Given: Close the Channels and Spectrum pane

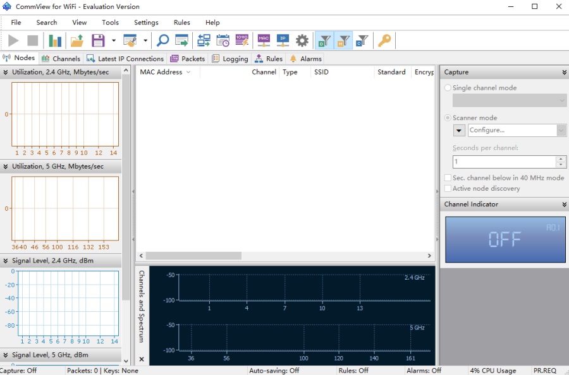Looking at the screenshot, I should (142, 359).
